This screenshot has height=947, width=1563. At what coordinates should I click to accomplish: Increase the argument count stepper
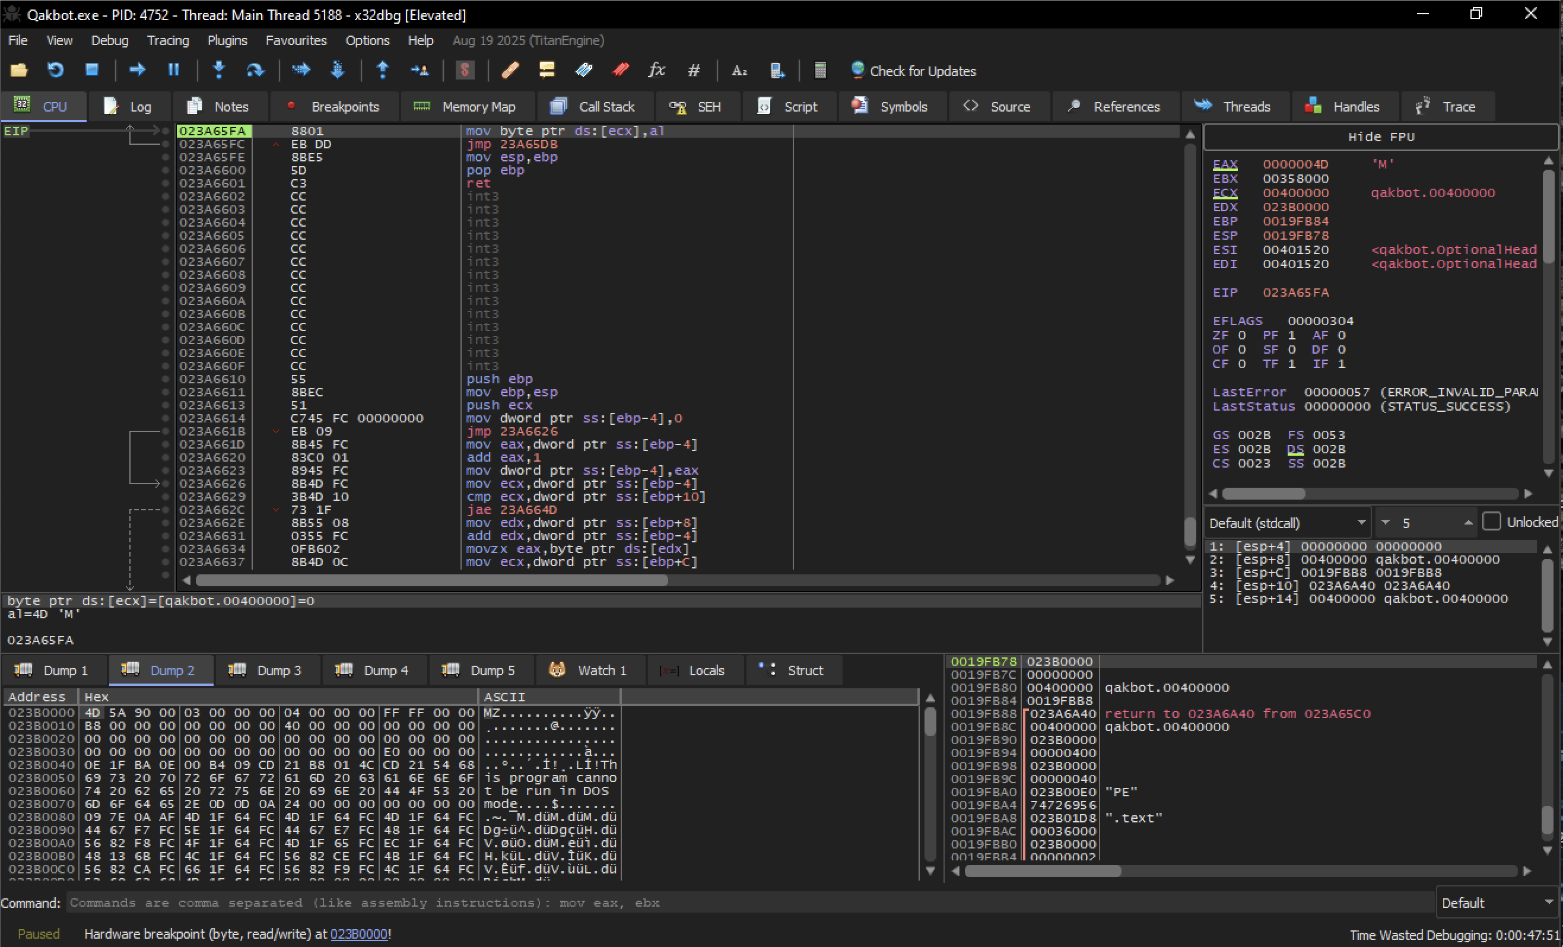(x=1468, y=523)
